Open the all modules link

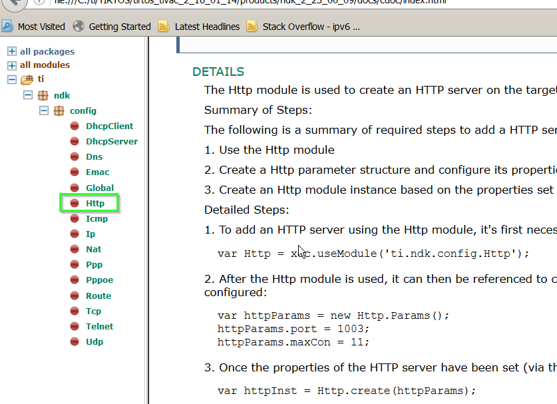pos(45,65)
